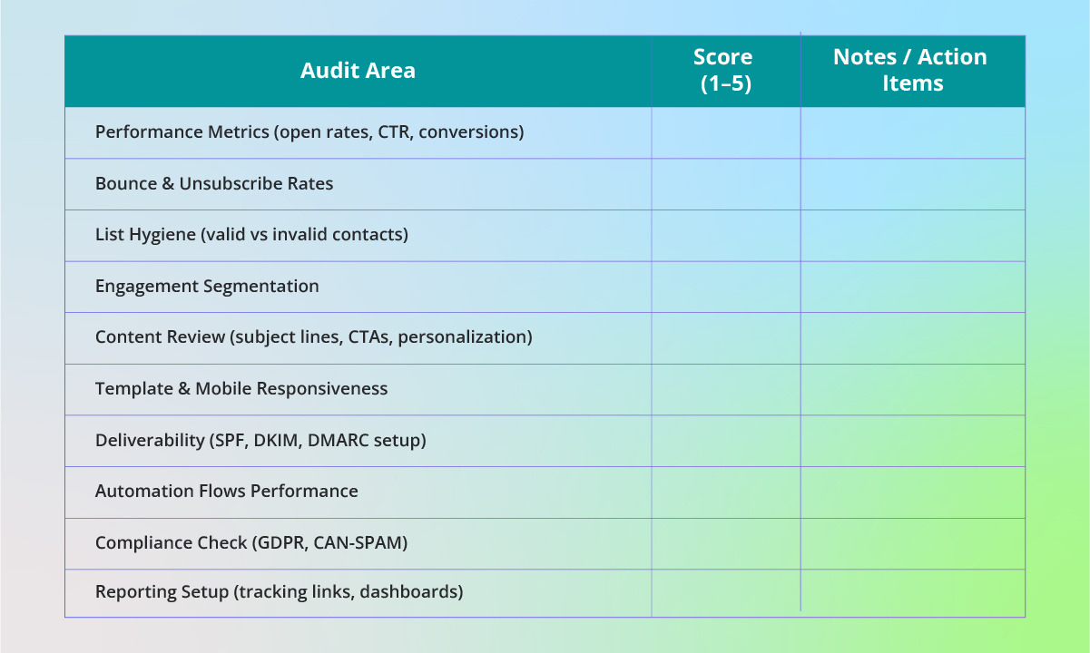Click the Score cell for Content Review
This screenshot has width=1090, height=653.
(x=726, y=338)
